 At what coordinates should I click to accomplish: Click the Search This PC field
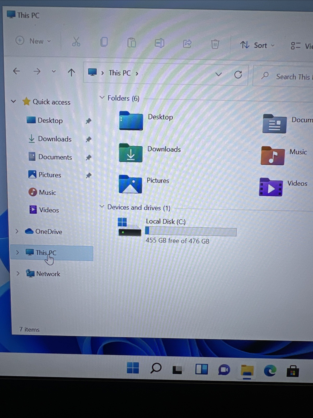click(x=283, y=76)
